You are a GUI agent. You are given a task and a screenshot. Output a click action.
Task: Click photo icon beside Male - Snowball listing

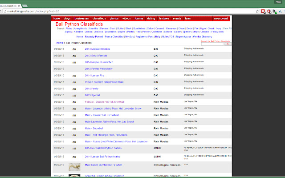[x=74, y=128]
